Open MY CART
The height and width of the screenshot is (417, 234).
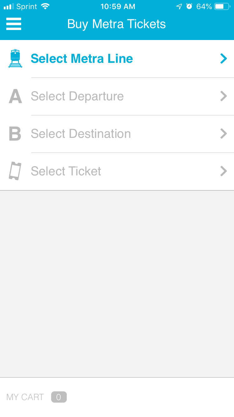25,397
